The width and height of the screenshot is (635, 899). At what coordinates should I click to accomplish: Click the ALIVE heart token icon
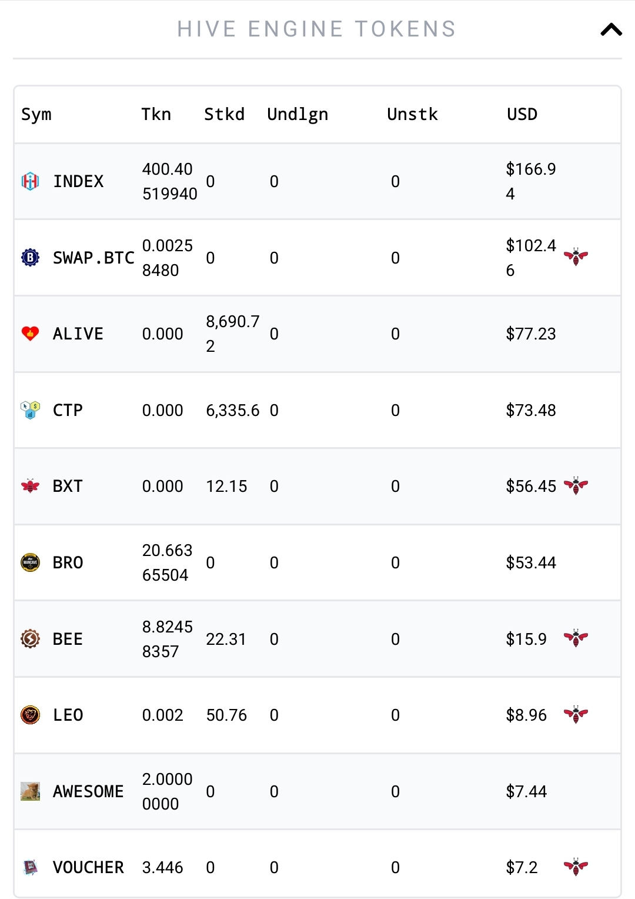click(30, 334)
